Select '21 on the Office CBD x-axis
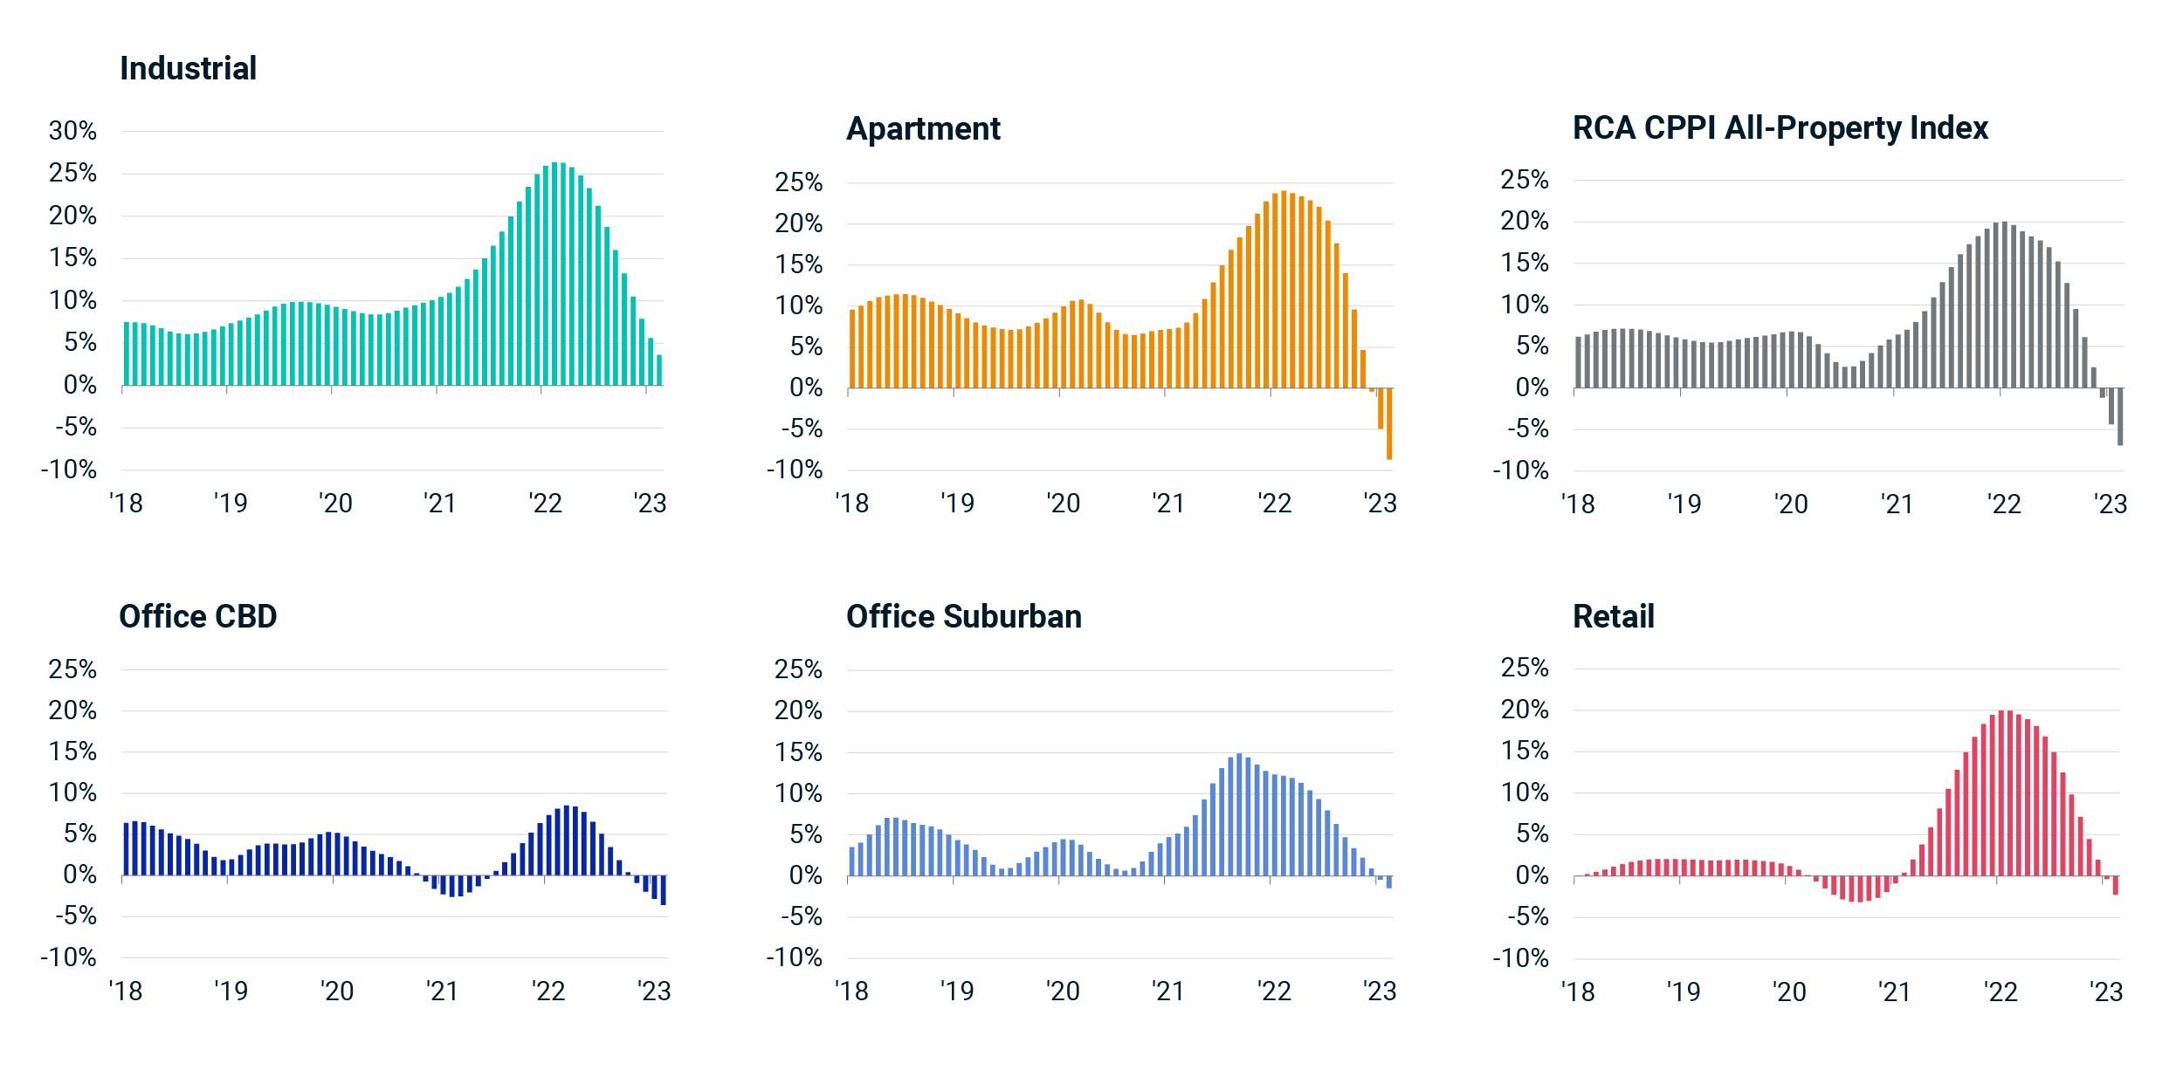2183x1091 pixels. tap(441, 992)
